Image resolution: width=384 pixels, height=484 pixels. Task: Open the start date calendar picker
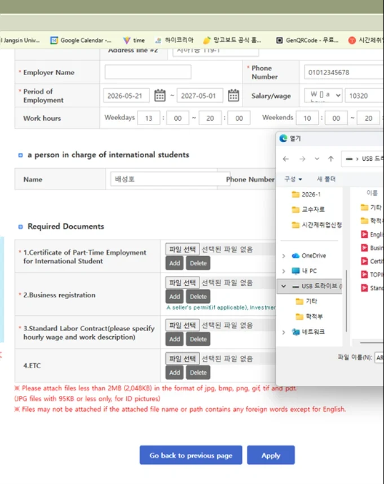(x=160, y=95)
